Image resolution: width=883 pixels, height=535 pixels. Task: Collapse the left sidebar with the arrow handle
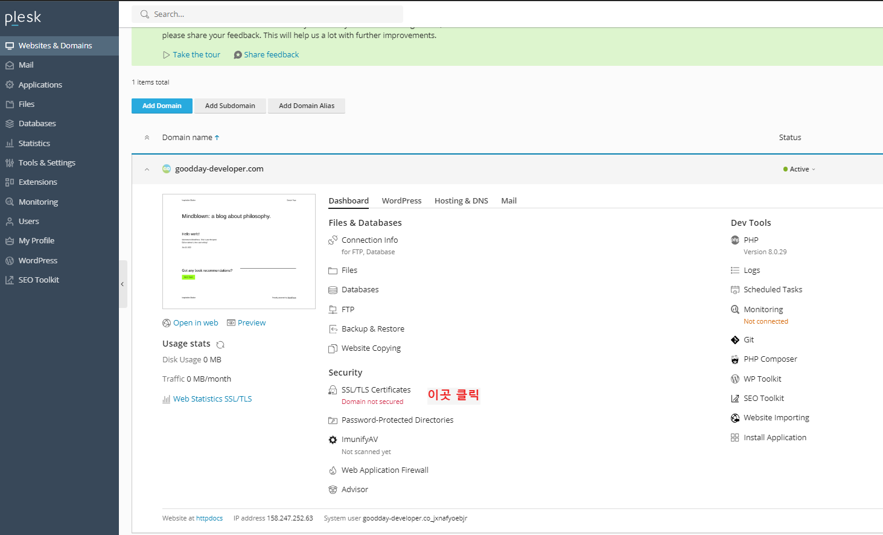[123, 284]
